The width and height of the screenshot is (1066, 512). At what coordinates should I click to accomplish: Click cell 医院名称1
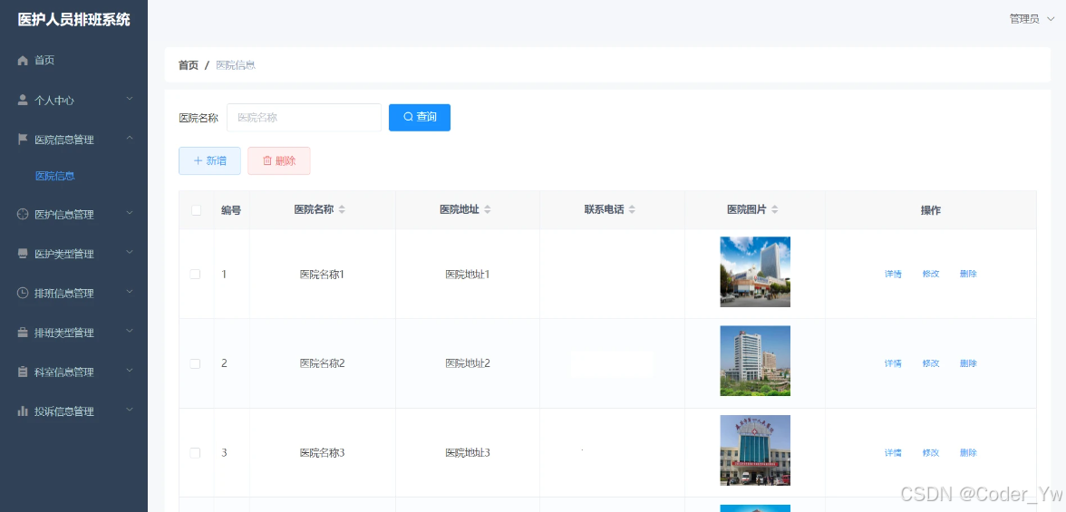[x=323, y=274]
